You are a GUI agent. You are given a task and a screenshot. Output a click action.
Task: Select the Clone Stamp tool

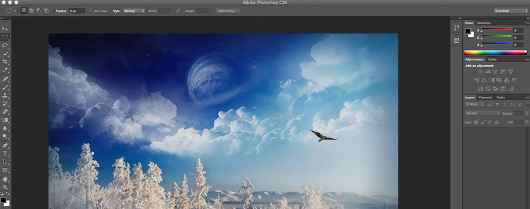[5, 95]
